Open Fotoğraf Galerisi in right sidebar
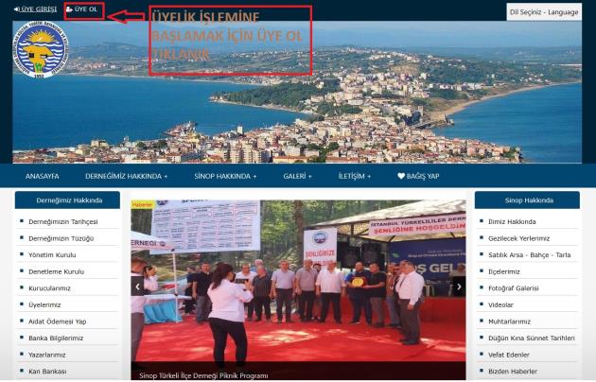Screen dimensions: 596x382 pos(515,288)
